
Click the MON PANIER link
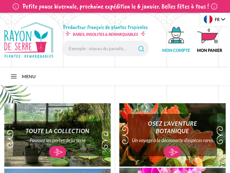[209, 50]
